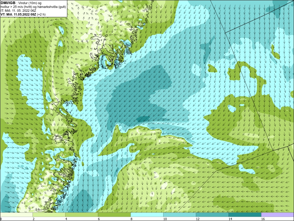
Task: Click the 'VT: Mið. 11.05.2022 08Z (+2 h)' line
Action: (23, 14)
